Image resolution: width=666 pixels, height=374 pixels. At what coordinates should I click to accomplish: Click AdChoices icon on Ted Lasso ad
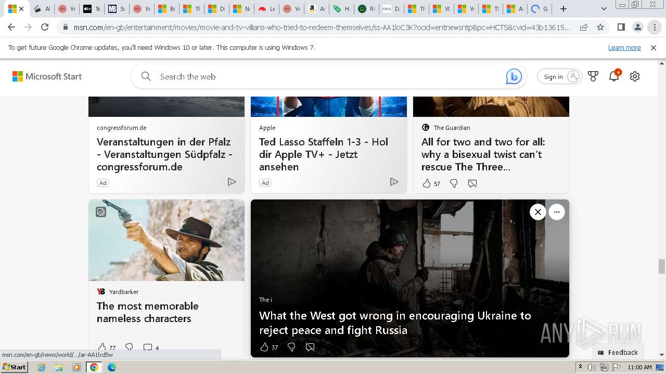tap(394, 182)
